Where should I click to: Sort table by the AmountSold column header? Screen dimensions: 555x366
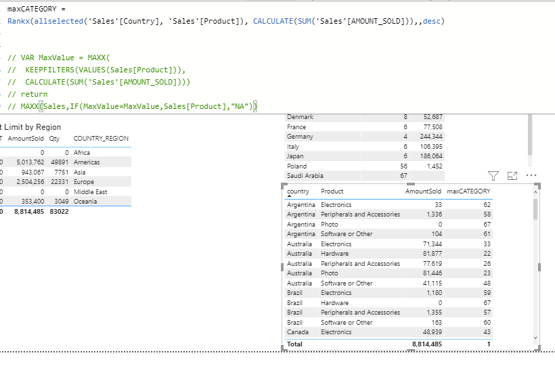(x=423, y=191)
